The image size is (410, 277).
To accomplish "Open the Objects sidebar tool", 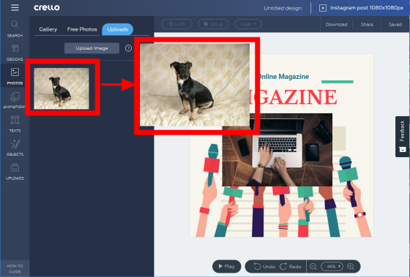I will tap(15, 148).
